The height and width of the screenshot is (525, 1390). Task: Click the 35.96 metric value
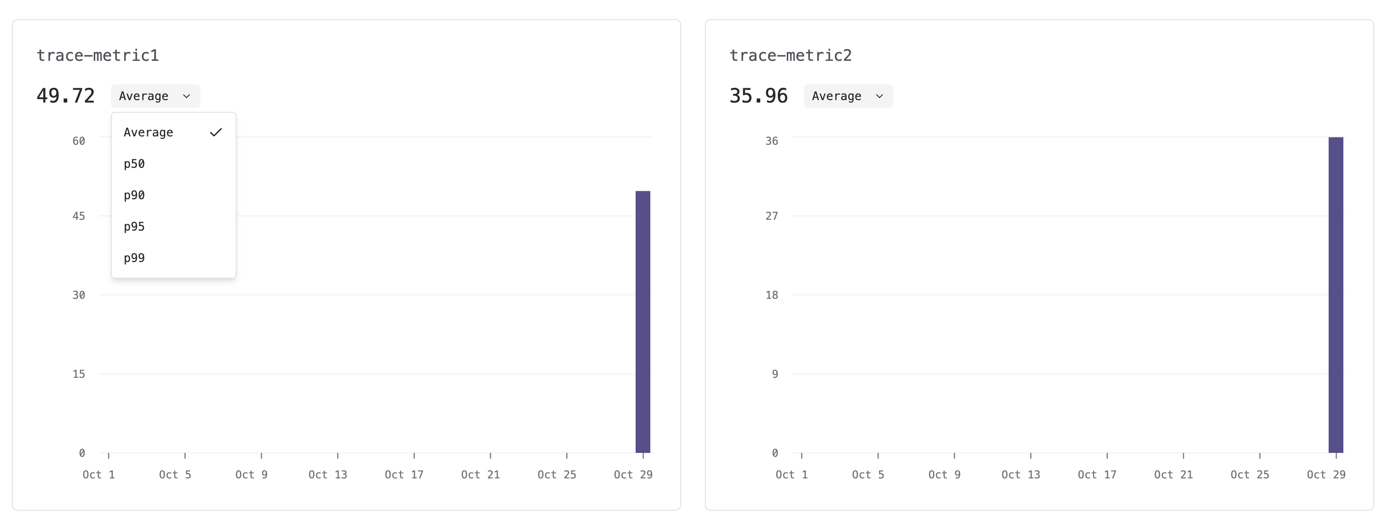(x=758, y=96)
